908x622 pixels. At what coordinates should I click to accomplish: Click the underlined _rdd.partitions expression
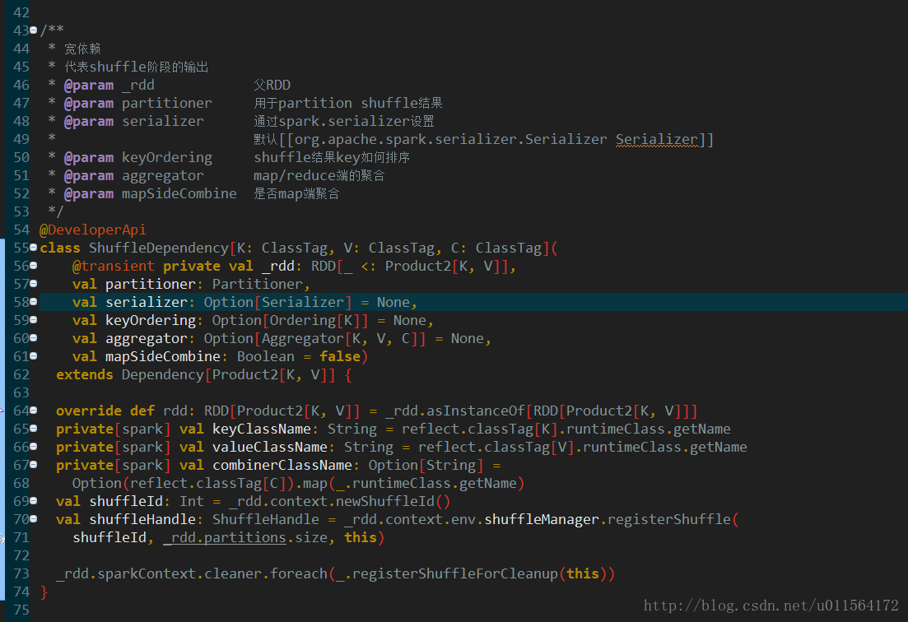coord(225,537)
